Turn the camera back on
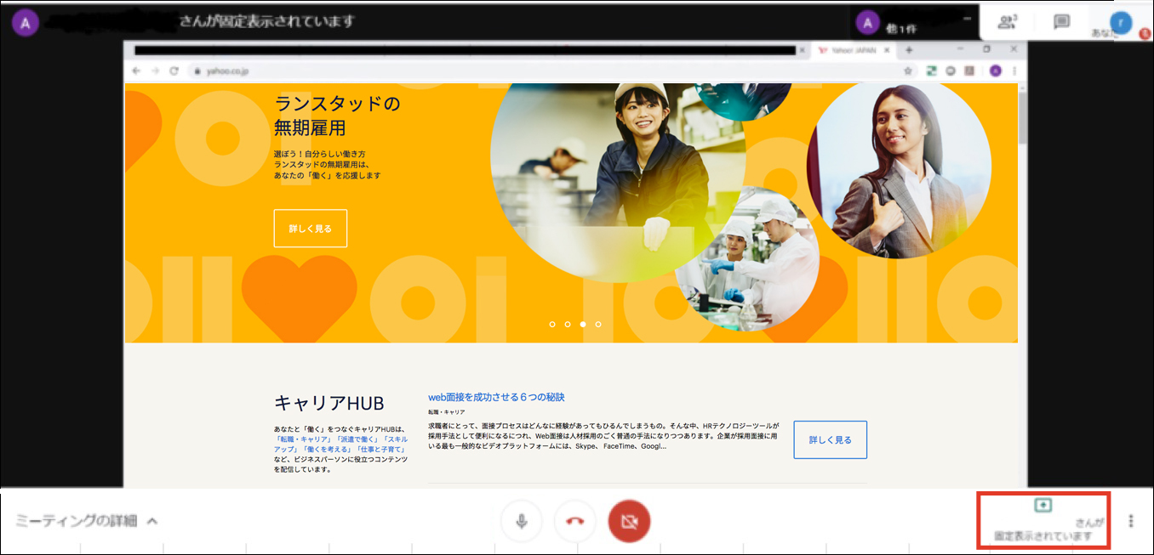 tap(629, 521)
